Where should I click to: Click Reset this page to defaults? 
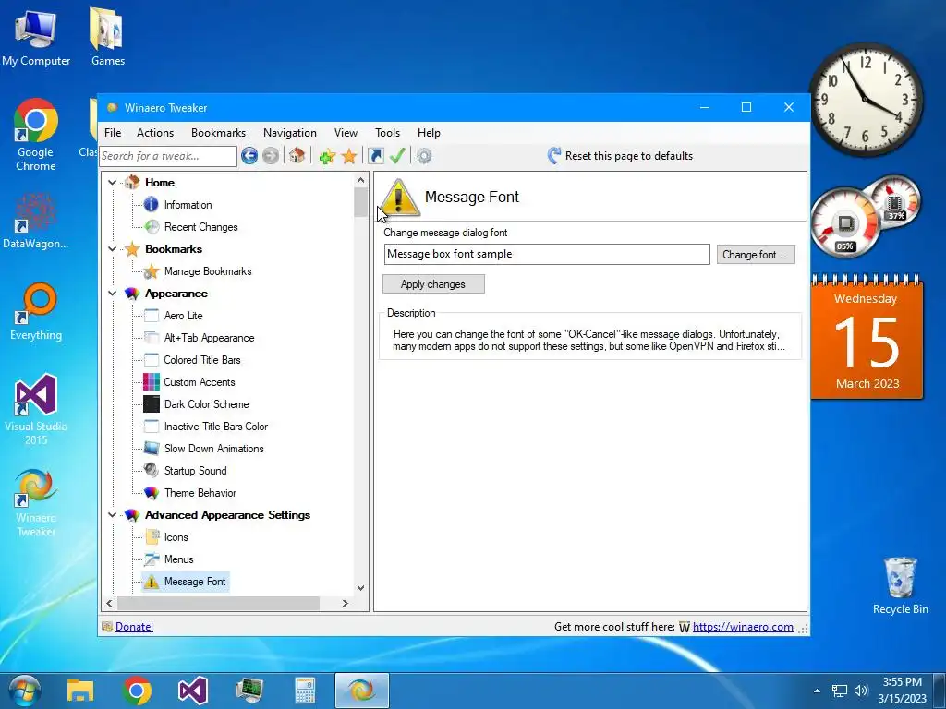pos(620,156)
